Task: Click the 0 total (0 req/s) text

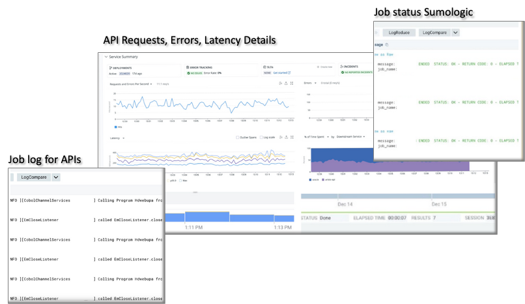Action: 330,83
